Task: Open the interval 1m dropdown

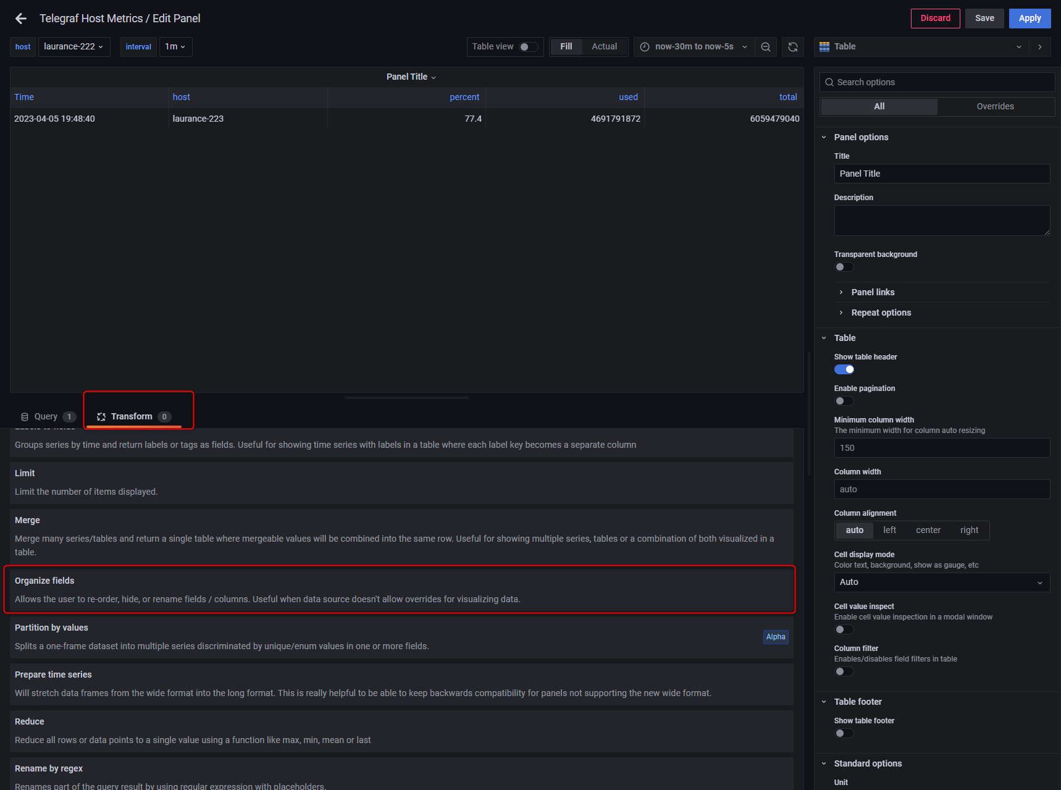Action: click(x=175, y=47)
